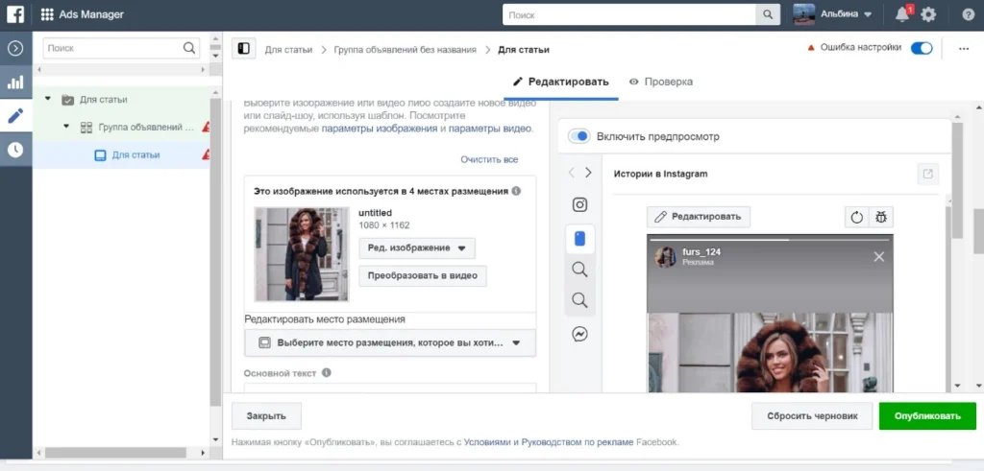This screenshot has width=984, height=471.
Task: Open preview in new window icon
Action: [928, 174]
